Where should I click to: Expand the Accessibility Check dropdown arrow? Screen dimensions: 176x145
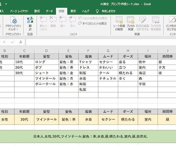tap(17, 29)
